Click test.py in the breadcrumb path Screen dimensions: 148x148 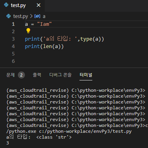[21, 16]
